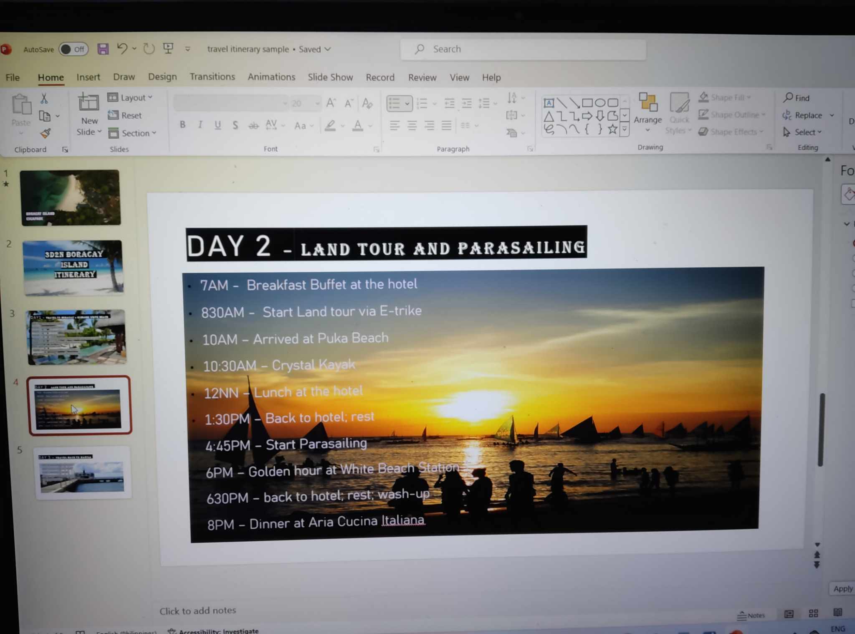Switch to the Transitions tab
Image resolution: width=855 pixels, height=634 pixels.
tap(212, 77)
